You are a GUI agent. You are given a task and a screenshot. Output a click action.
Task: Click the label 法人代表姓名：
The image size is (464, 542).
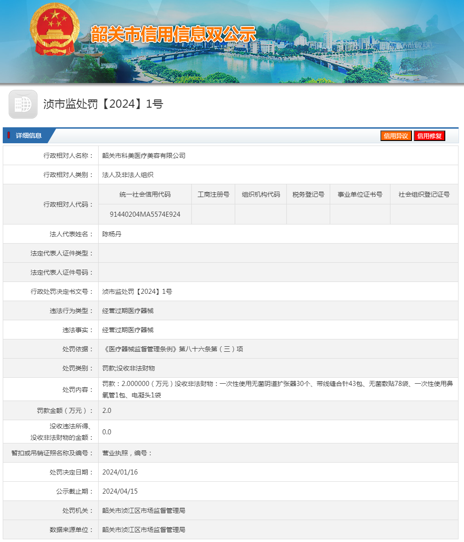[x=72, y=234]
